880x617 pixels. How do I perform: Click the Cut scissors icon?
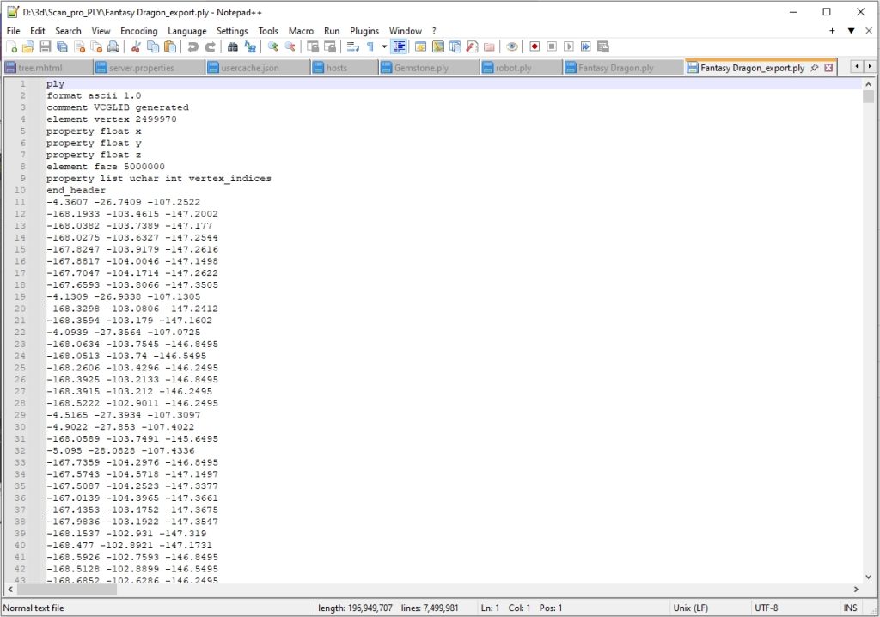click(x=136, y=46)
